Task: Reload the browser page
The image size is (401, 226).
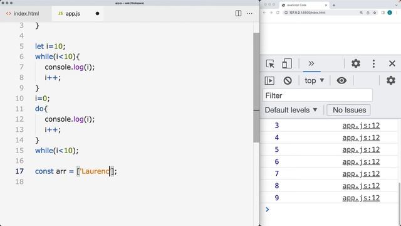Action: [x=278, y=13]
